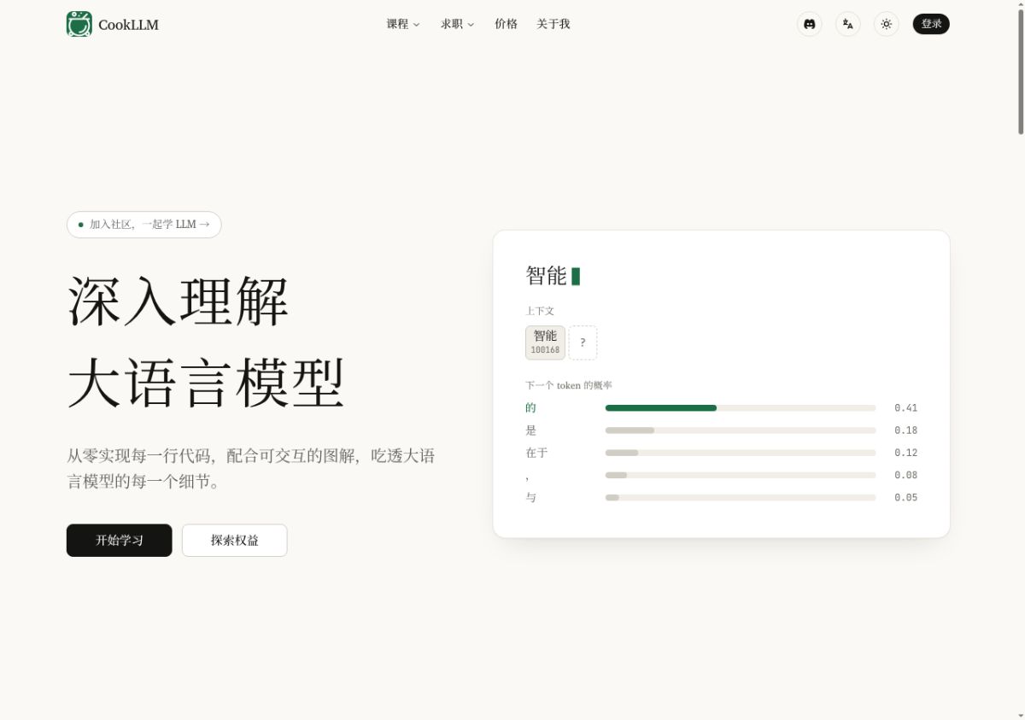Click the CookLLM brand name
This screenshot has height=720, width=1025.
(128, 25)
